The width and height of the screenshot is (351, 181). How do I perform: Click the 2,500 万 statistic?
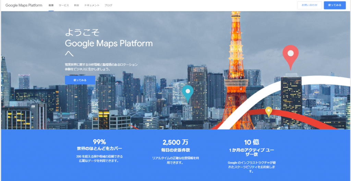(175, 142)
